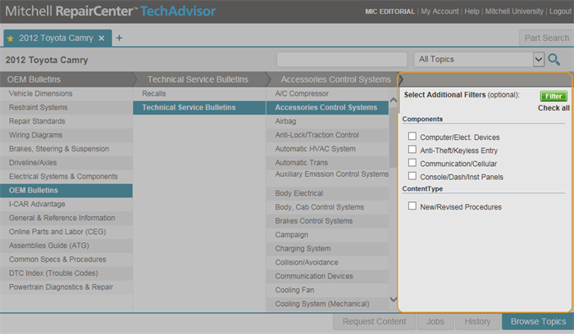Select Automatic HVAC System category
This screenshot has height=334, width=574.
(x=327, y=149)
